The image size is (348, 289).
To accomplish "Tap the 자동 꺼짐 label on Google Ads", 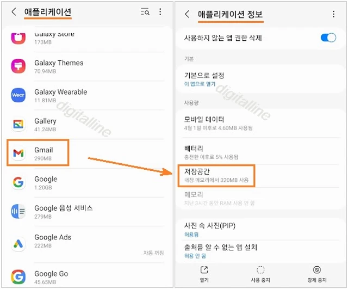I will point(153,253).
